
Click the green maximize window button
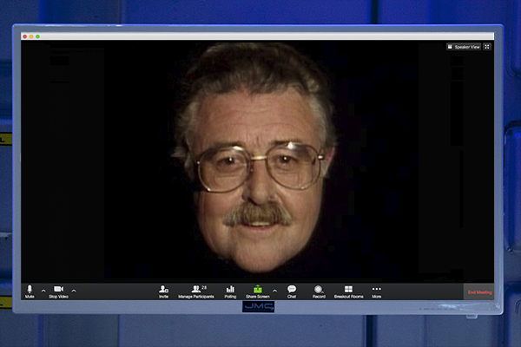[37, 36]
